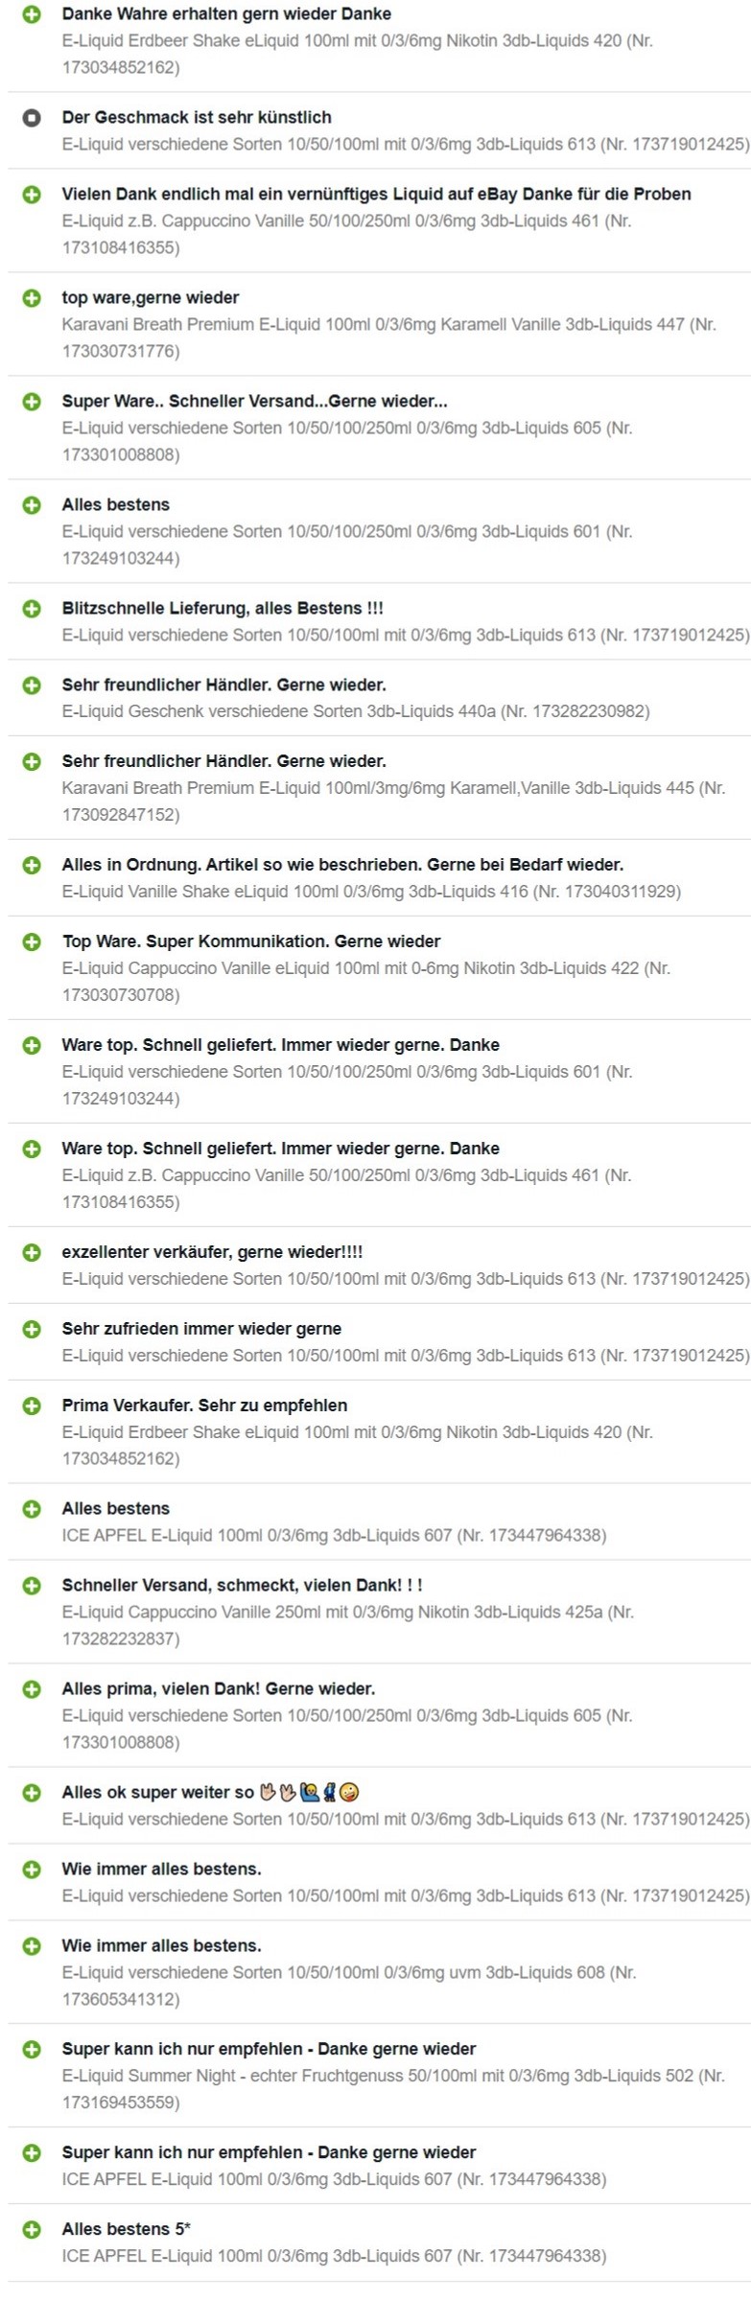Image resolution: width=751 pixels, height=2300 pixels.
Task: Open the 'E-Liquid Summer Night - echter Fruchtgenuss' item
Action: point(393,2088)
